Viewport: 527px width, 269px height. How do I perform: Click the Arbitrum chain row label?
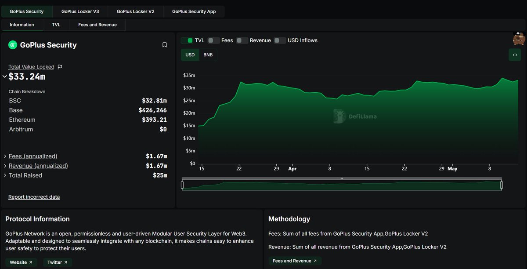coord(21,129)
